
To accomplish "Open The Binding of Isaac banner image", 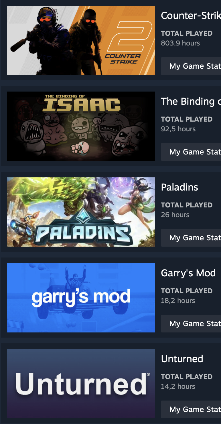I will 81,126.
